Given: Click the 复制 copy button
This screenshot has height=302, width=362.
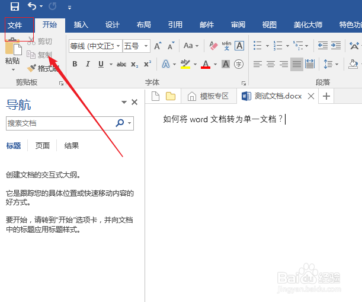Looking at the screenshot, I should (x=39, y=55).
